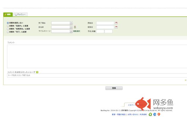Click the assign-to-myself person icon
The width and height of the screenshot is (187, 117).
point(75,27)
